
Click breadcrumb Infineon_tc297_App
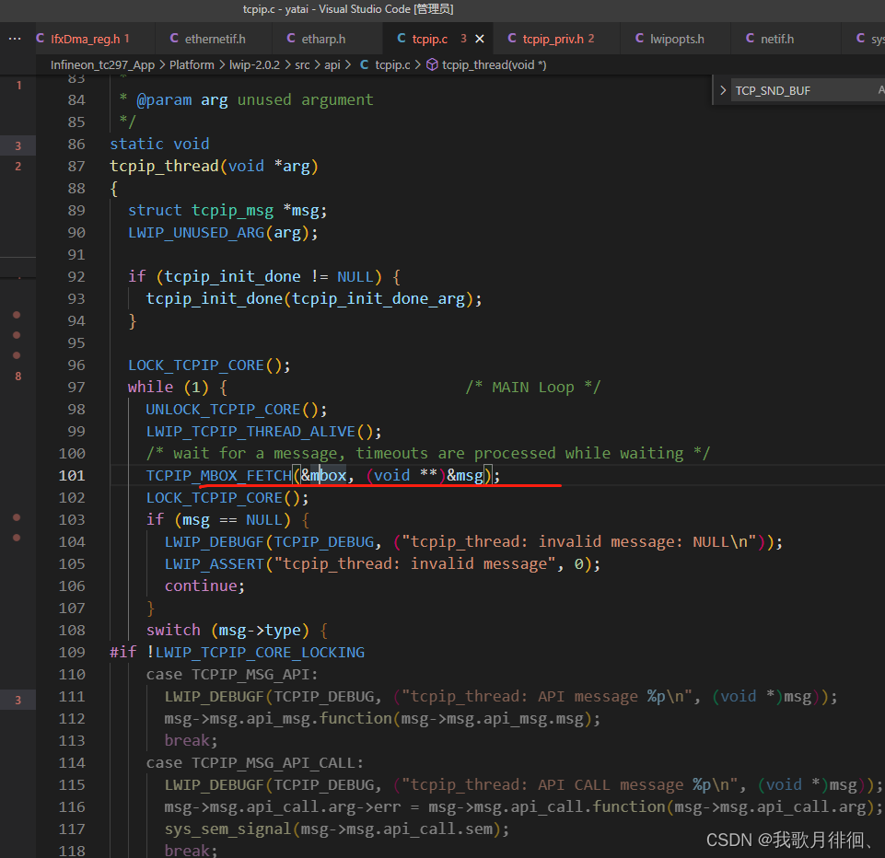tap(103, 64)
